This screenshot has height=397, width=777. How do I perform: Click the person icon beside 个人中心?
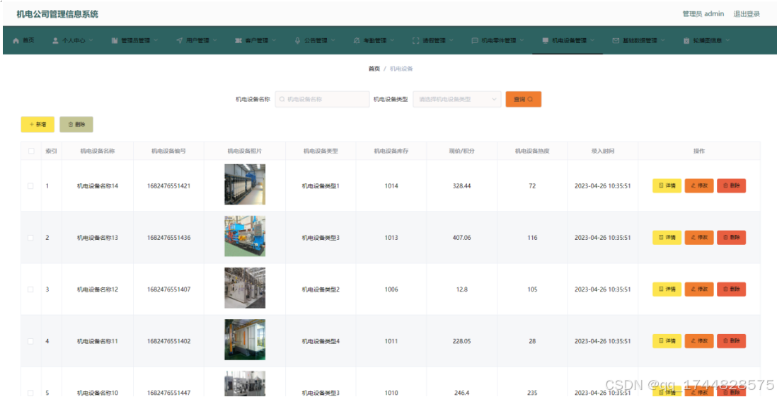tap(55, 40)
